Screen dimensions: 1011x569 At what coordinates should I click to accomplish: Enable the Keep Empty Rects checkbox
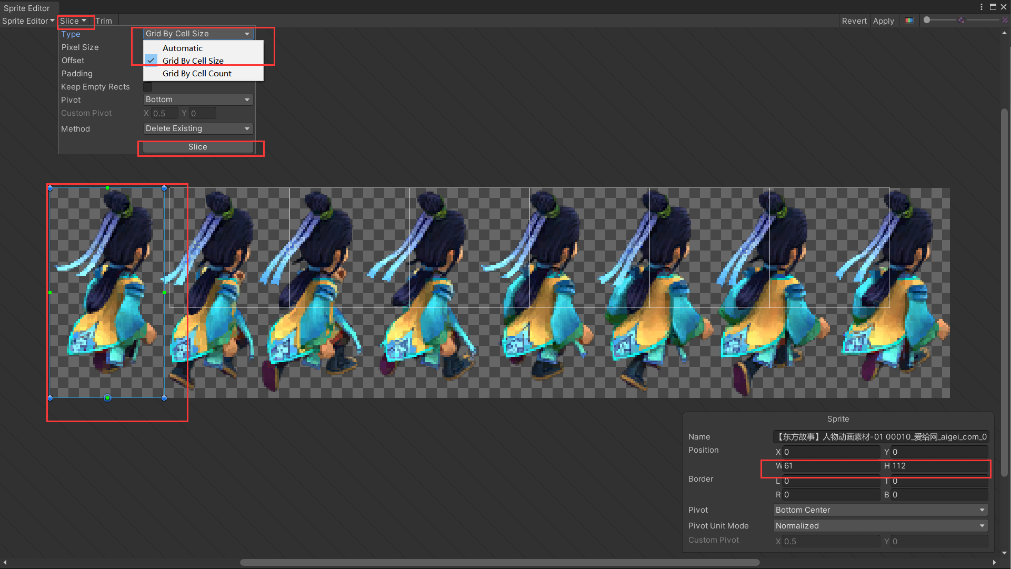148,87
